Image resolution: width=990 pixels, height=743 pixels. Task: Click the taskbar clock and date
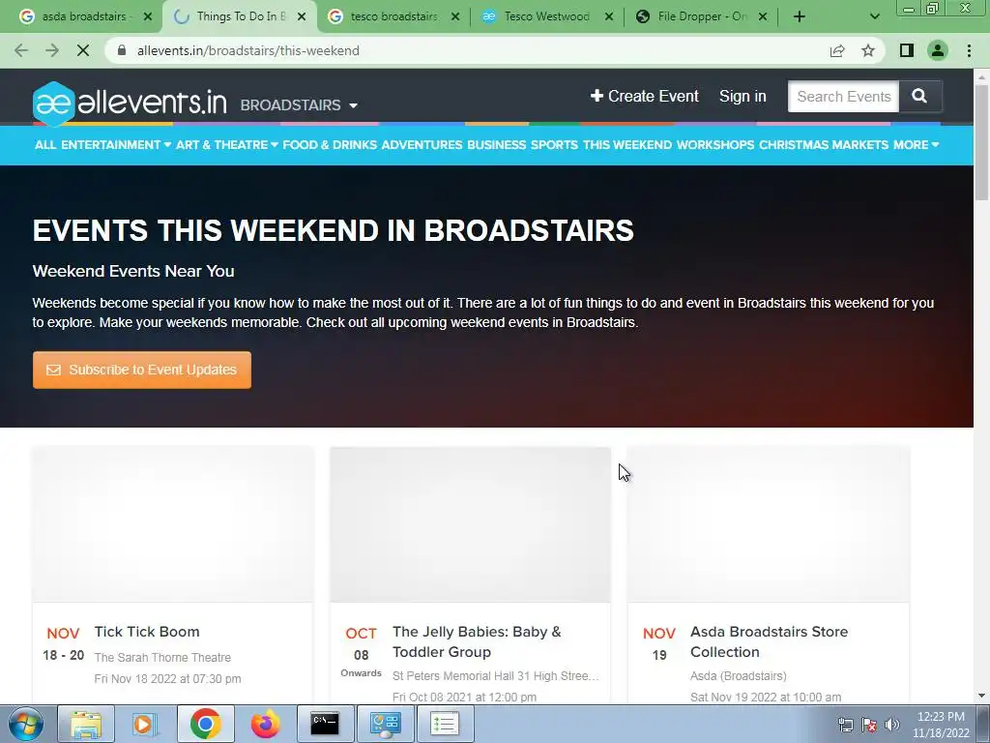pyautogui.click(x=941, y=725)
